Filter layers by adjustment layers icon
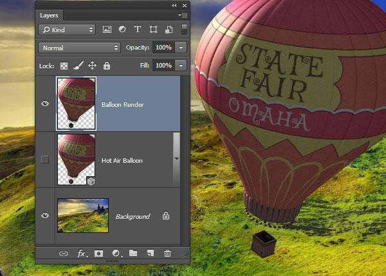This screenshot has height=276, width=386. pyautogui.click(x=122, y=30)
